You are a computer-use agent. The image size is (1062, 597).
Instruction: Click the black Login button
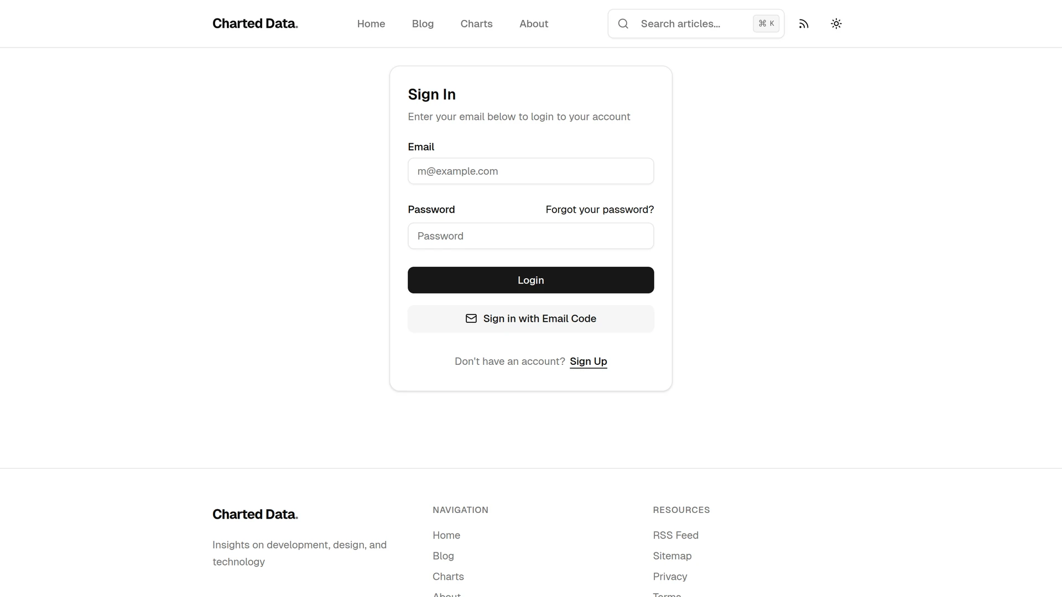click(531, 280)
